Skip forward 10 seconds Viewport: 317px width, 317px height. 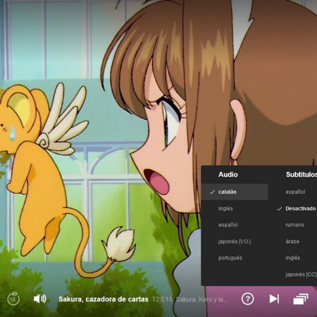pyautogui.click(x=14, y=298)
